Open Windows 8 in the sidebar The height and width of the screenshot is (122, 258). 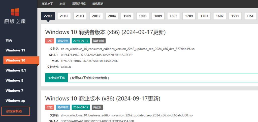(14, 80)
